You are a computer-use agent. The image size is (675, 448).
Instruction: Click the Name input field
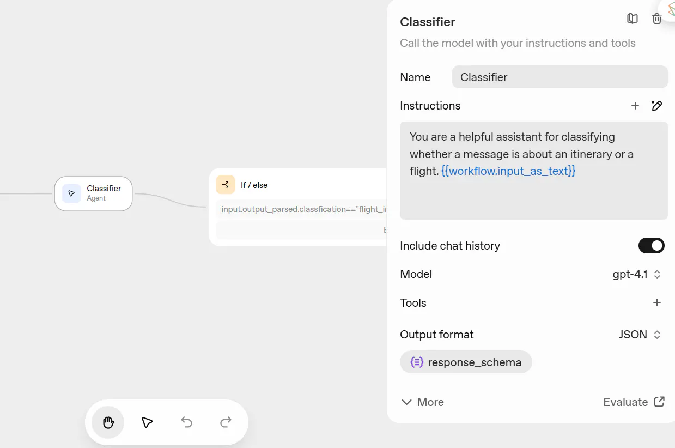pyautogui.click(x=560, y=77)
